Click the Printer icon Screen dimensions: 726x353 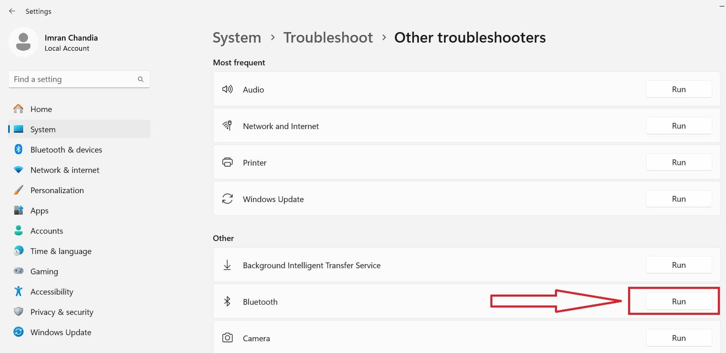coord(227,162)
